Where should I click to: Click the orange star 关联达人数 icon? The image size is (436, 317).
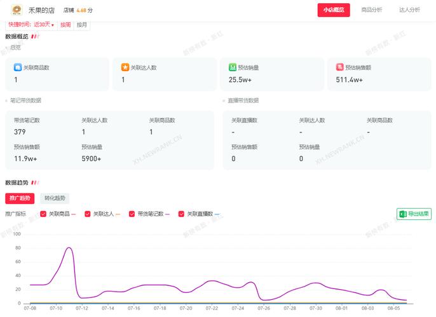point(125,67)
